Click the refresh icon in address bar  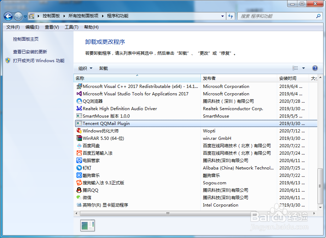(230, 16)
